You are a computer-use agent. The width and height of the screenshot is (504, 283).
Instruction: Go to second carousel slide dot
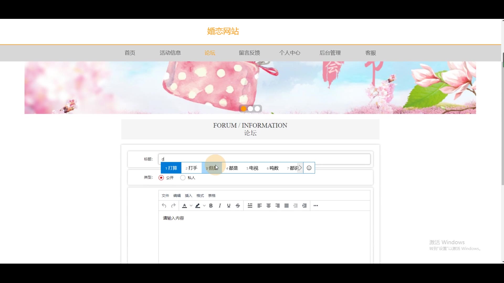(250, 109)
